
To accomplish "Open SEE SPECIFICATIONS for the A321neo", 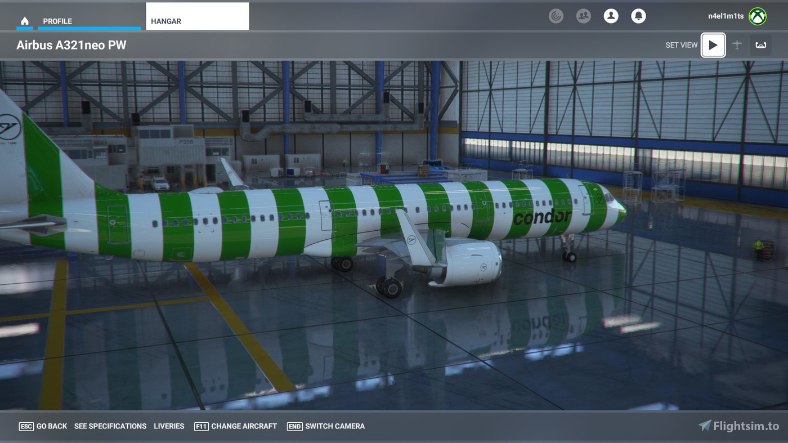I will [x=110, y=426].
